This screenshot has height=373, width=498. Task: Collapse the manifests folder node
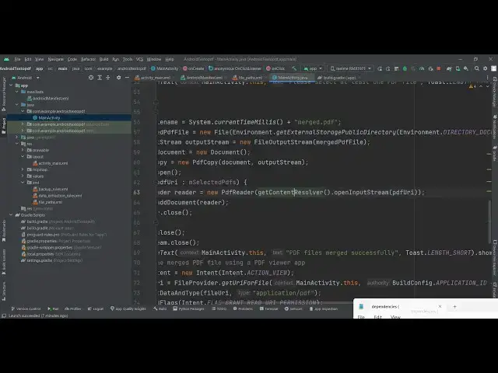[17, 92]
